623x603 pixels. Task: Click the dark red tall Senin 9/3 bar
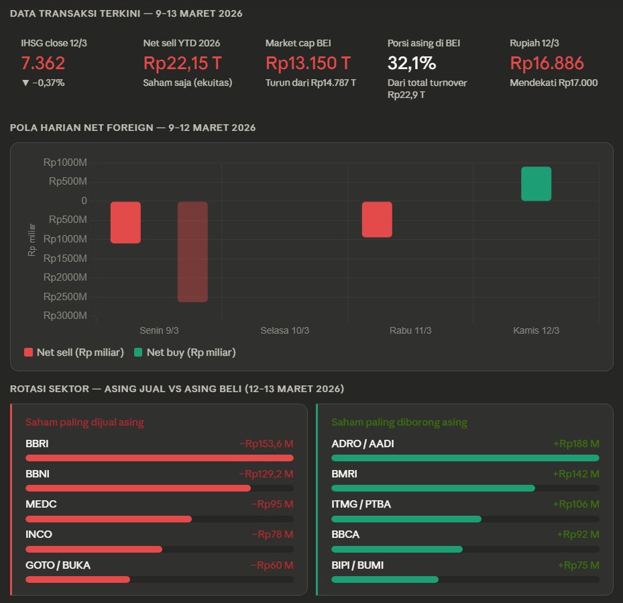192,252
